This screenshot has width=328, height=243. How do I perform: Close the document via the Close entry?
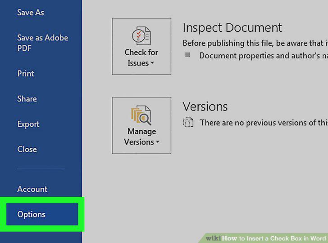click(x=27, y=149)
